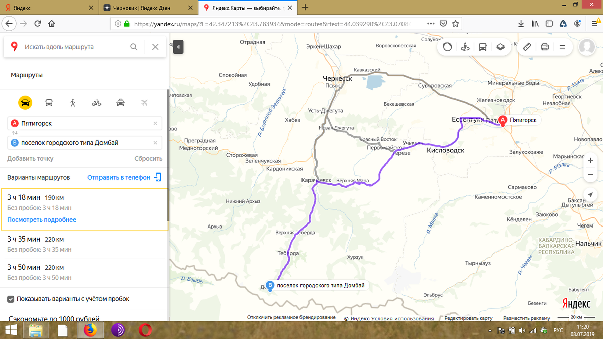Viewport: 603px width, 339px height.
Task: Toggle Firefox sidebar view
Action: coord(549,24)
